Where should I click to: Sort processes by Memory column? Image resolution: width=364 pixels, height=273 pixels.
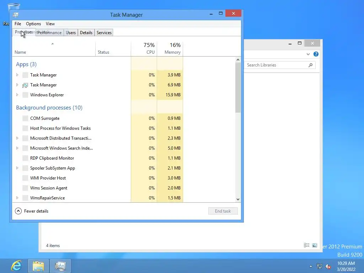pos(170,49)
